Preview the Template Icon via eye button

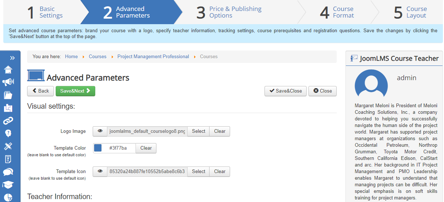(x=100, y=172)
